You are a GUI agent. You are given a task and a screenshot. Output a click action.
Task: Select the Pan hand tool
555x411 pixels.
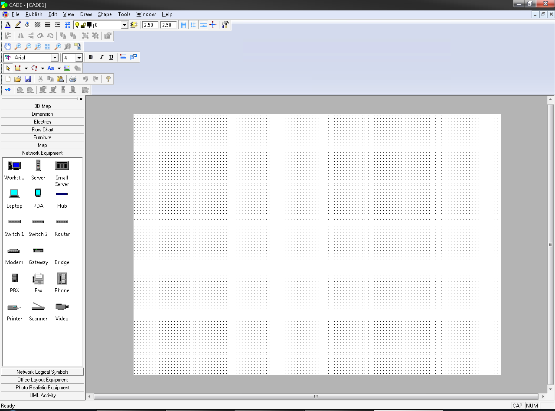(8, 46)
